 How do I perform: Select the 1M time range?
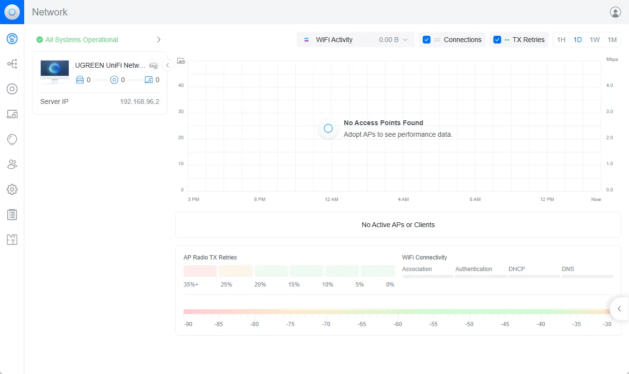[612, 40]
